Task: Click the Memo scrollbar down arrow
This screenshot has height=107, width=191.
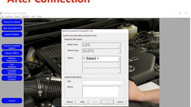Action: [119, 96]
